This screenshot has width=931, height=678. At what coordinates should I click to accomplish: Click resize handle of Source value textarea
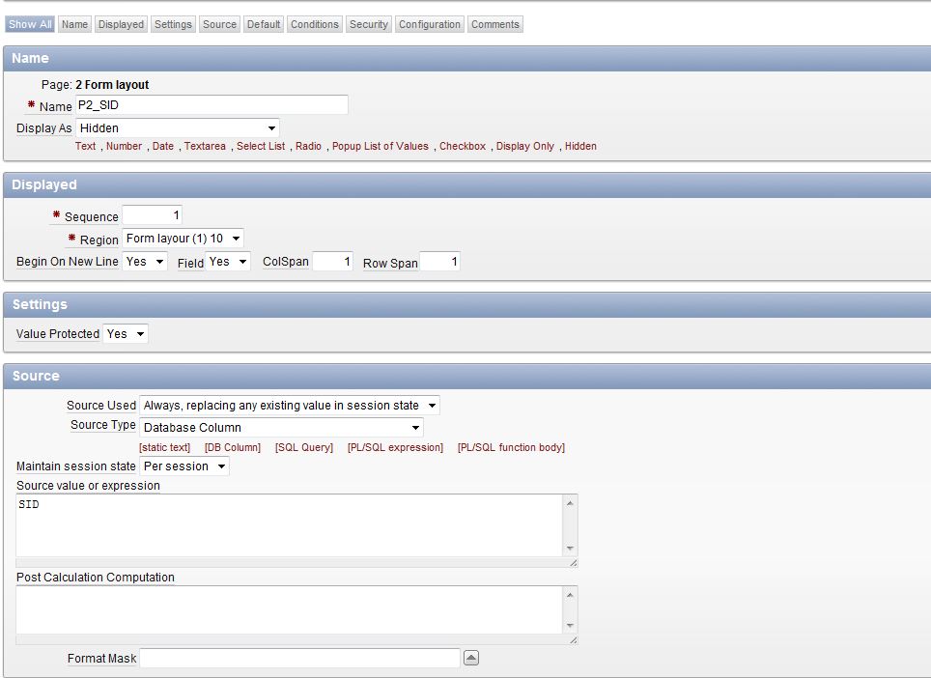click(x=572, y=562)
